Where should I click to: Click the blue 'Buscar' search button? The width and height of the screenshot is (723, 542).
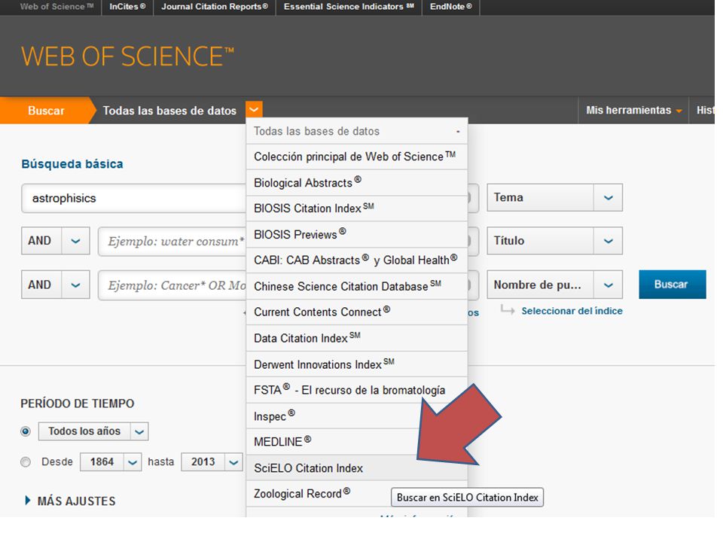tap(673, 285)
